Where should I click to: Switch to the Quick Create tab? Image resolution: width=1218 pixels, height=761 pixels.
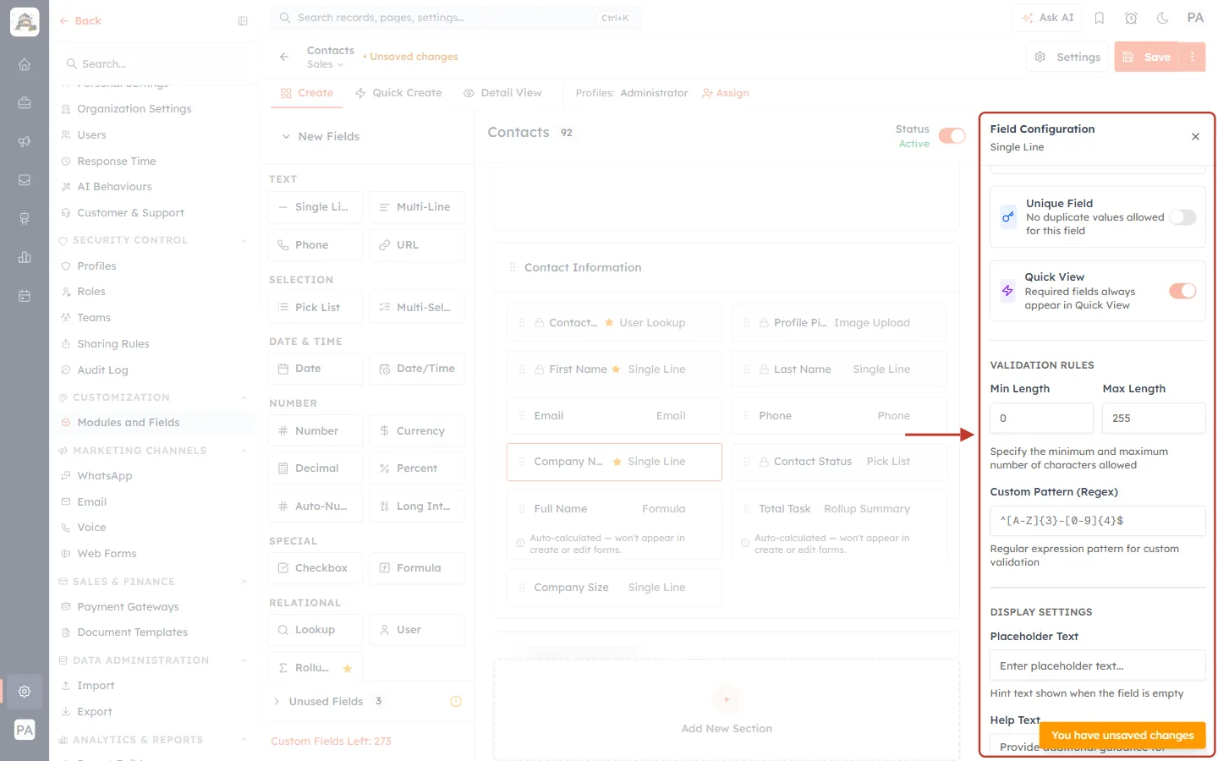(398, 93)
